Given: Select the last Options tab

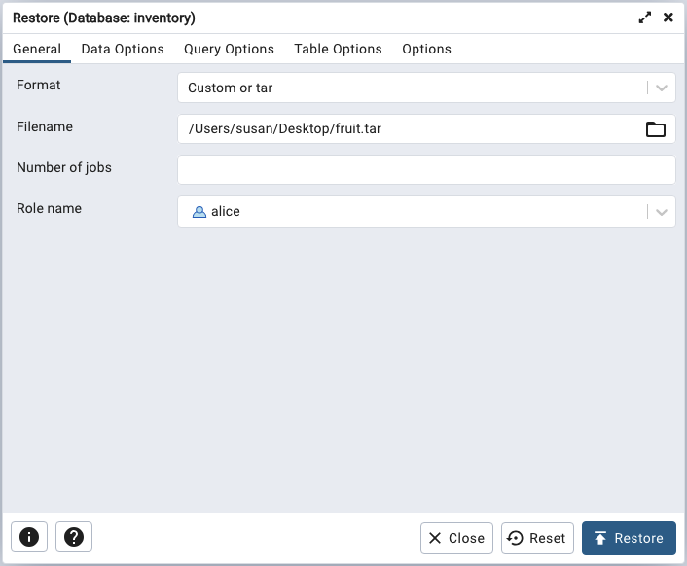Looking at the screenshot, I should 426,49.
